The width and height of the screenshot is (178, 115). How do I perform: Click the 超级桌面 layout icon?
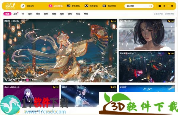[104, 6]
